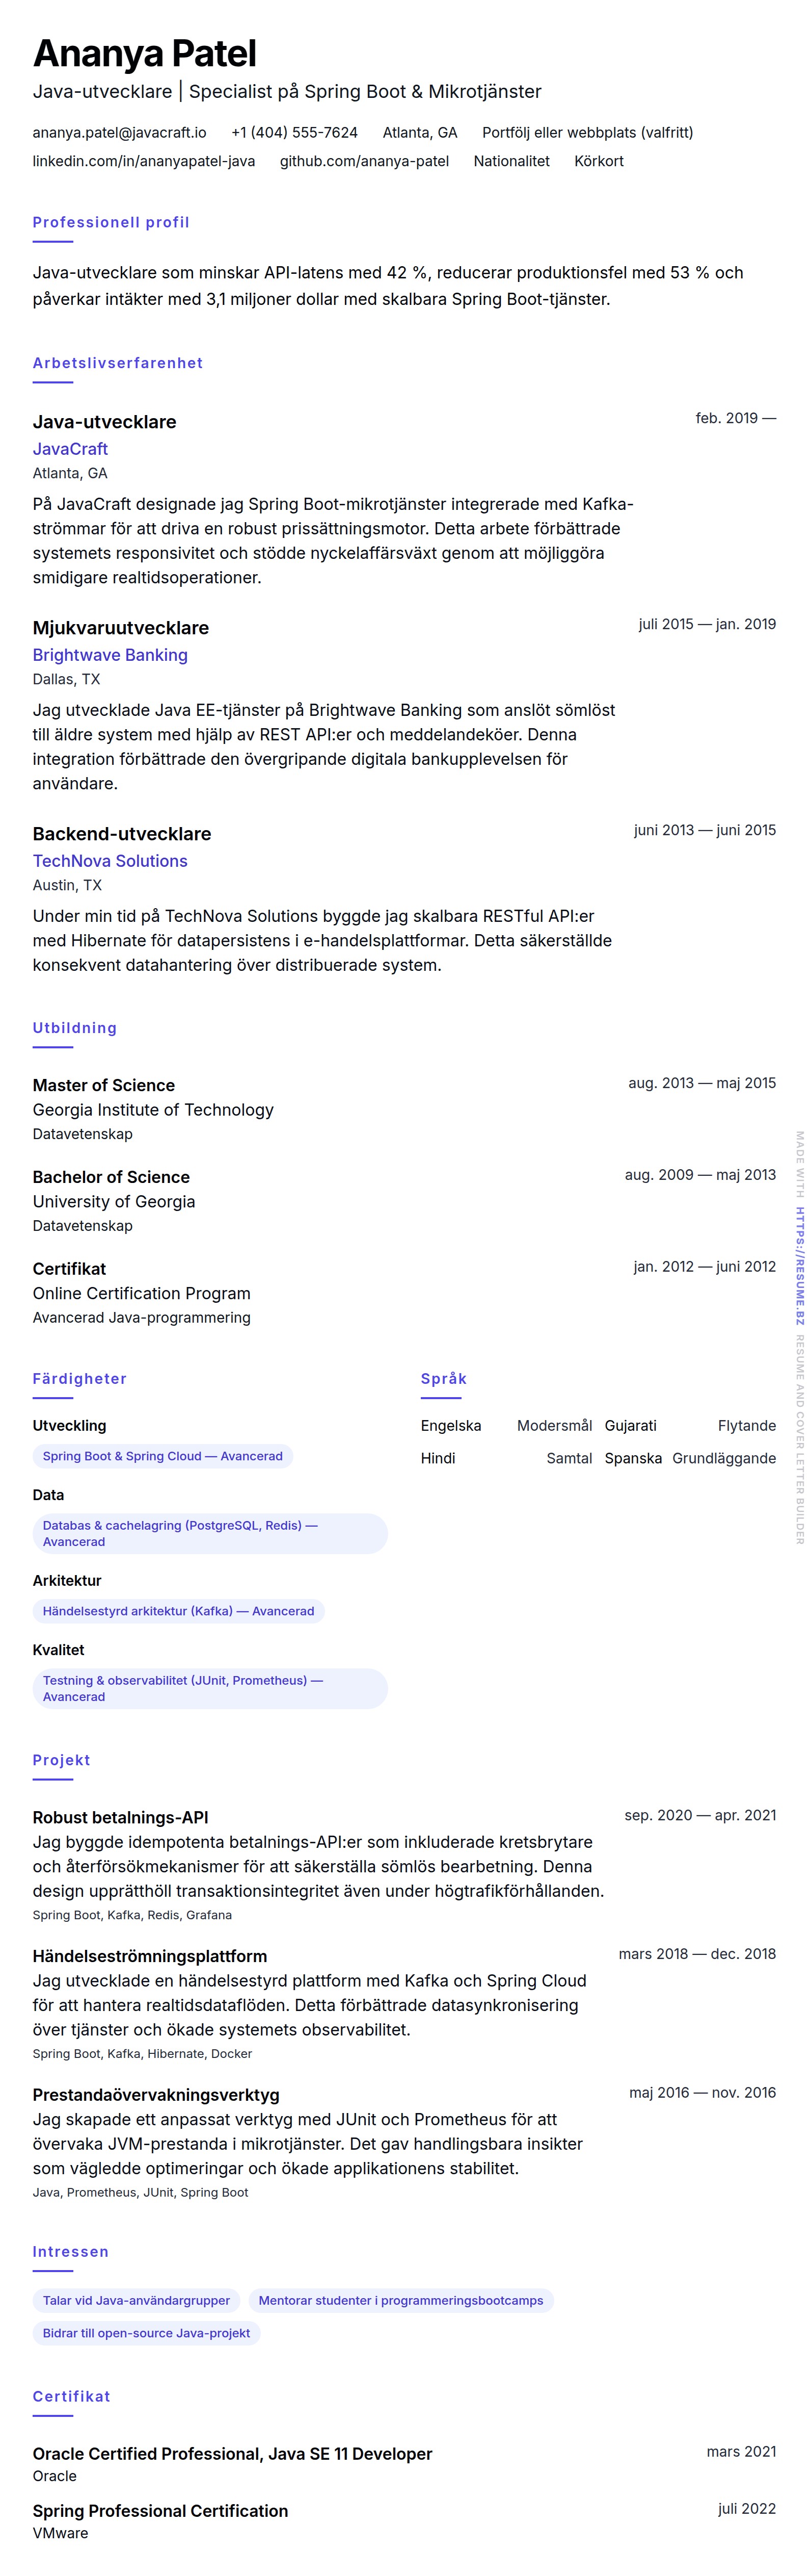
Task: Click the phone number +1 (404) 555-7624
Action: [293, 132]
